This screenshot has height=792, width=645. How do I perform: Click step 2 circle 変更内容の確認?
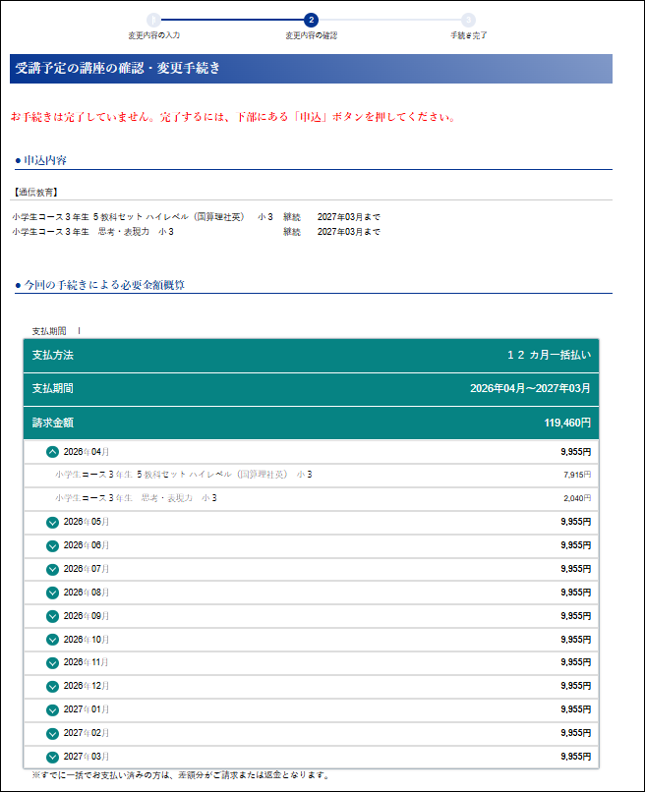tap(311, 20)
